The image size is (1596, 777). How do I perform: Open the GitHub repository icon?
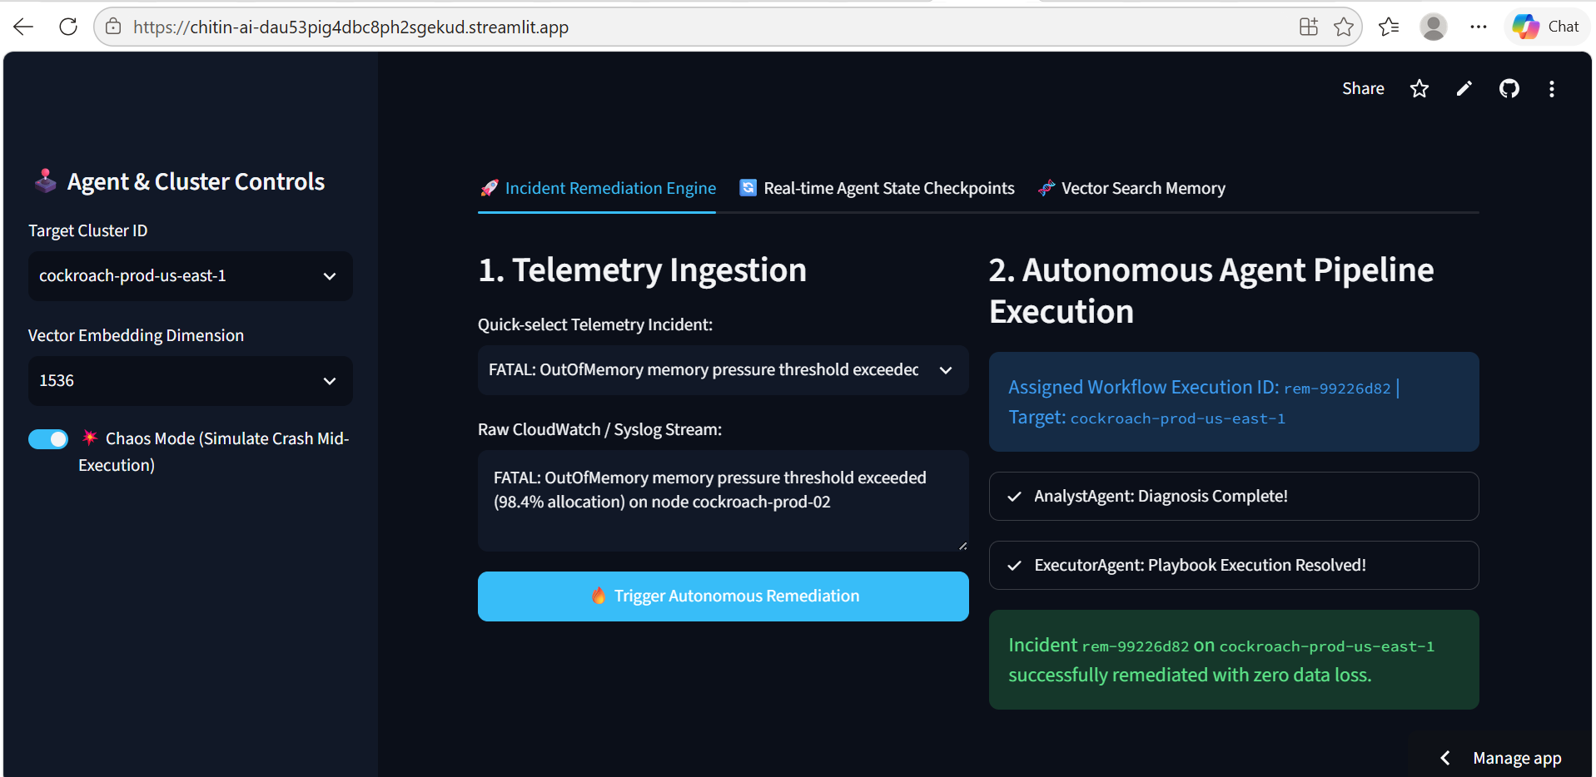1509,88
